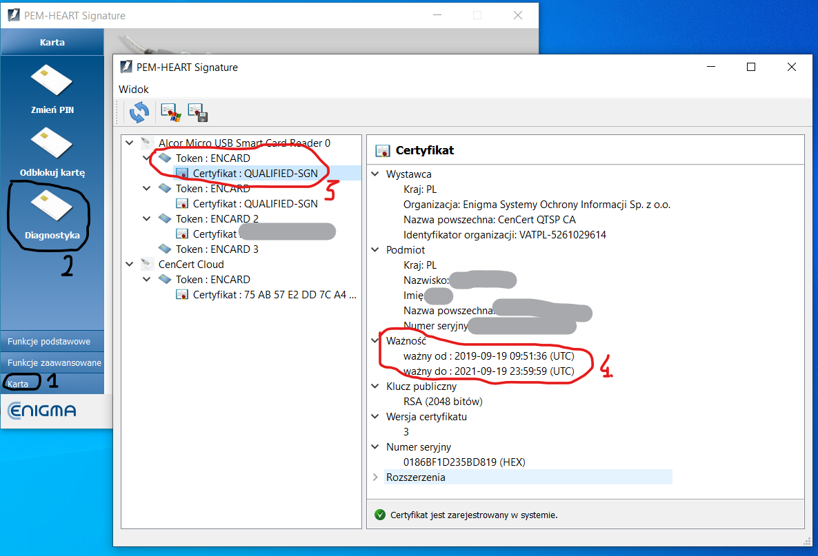Select Kraj: PL under Podmiot
The height and width of the screenshot is (556, 818).
(420, 265)
